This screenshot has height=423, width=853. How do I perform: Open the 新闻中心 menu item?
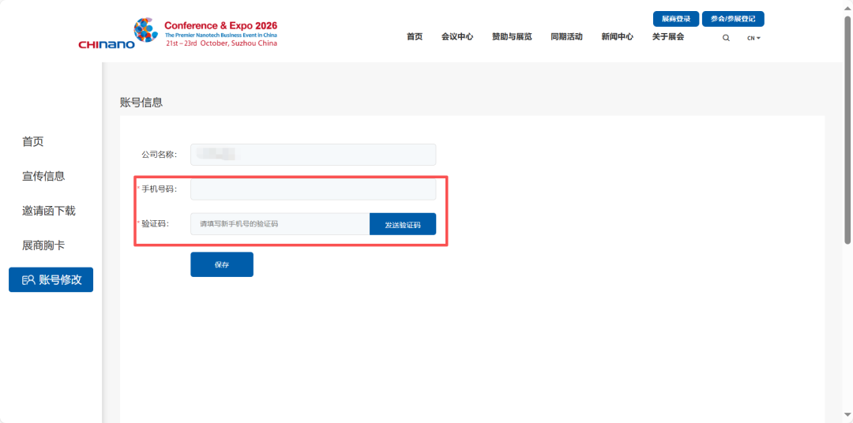[x=617, y=37]
